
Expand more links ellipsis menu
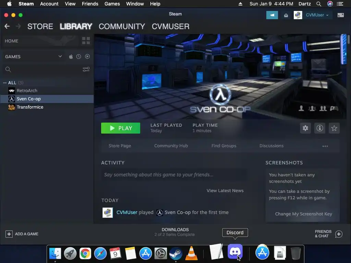[325, 146]
